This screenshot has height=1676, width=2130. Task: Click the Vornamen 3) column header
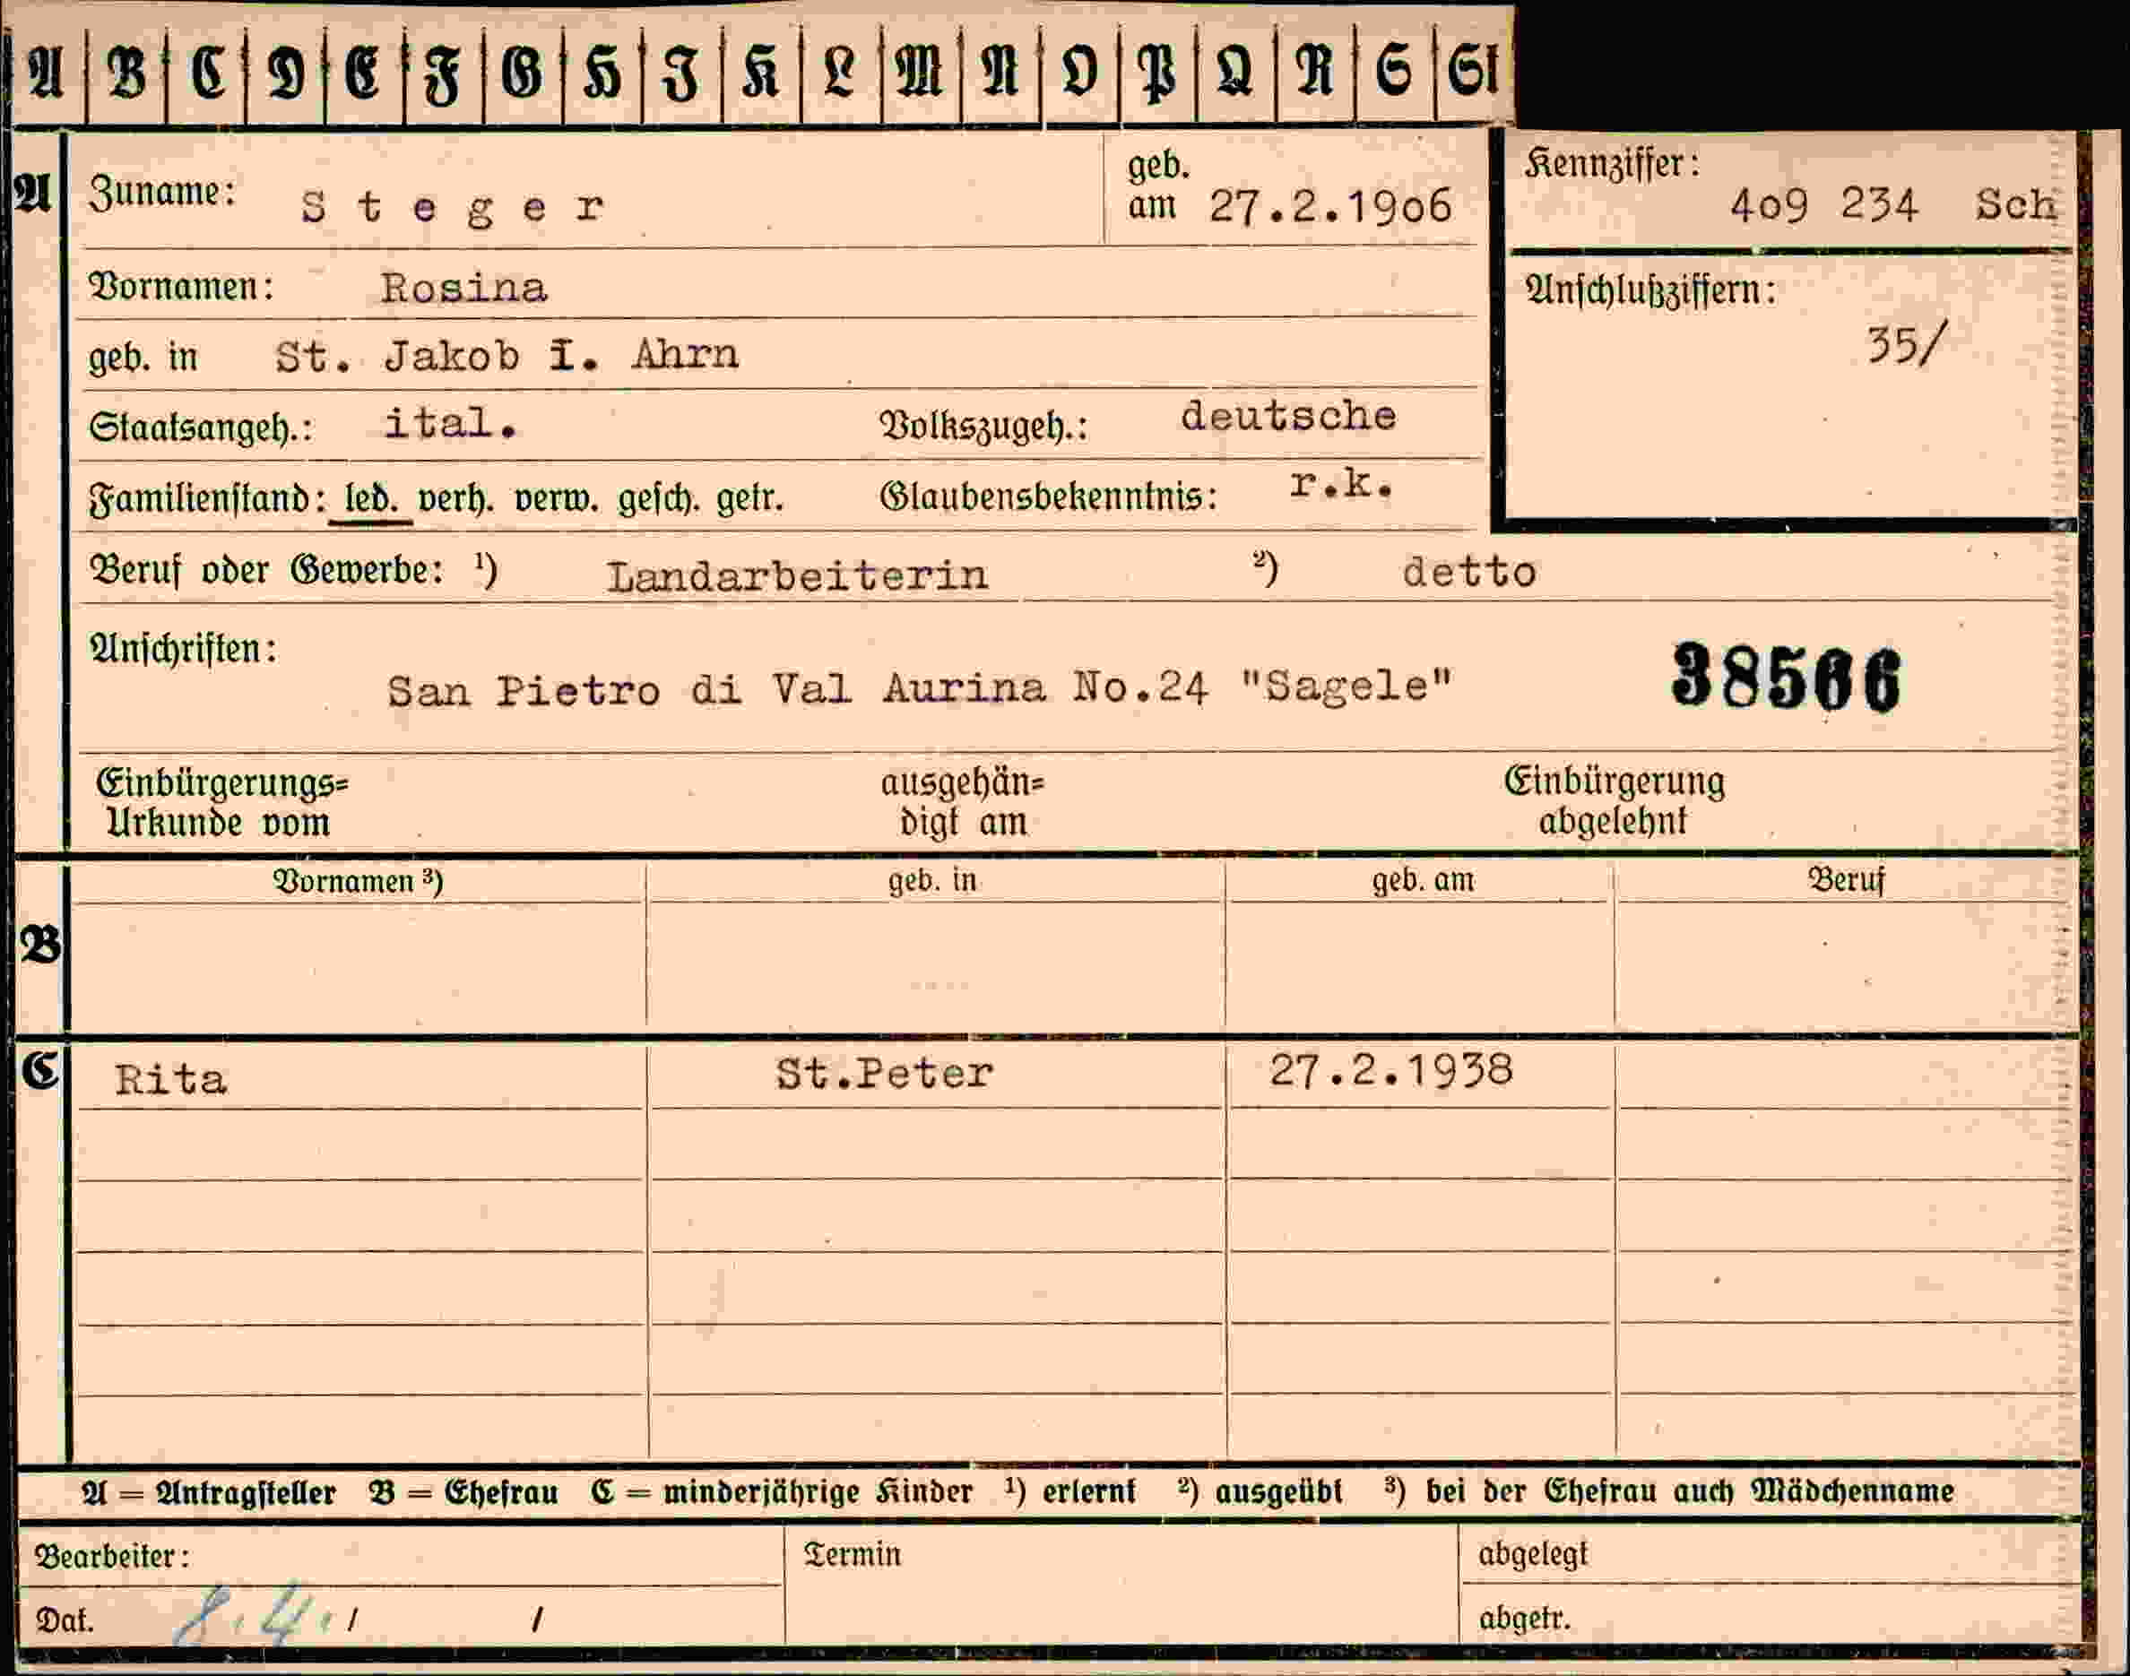(358, 881)
